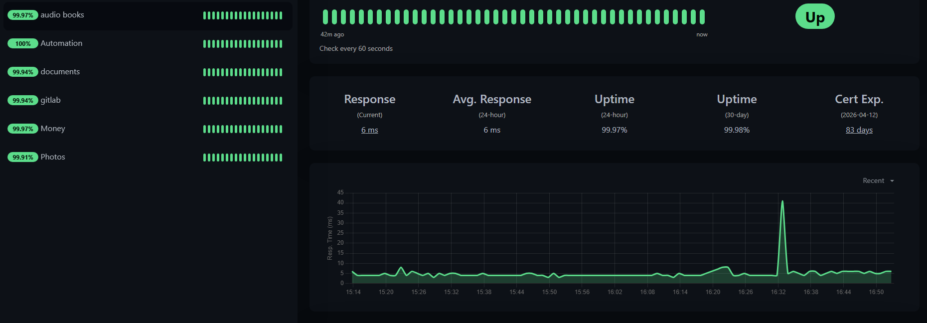Click the heartbeat bar in the Photos row

(243, 158)
